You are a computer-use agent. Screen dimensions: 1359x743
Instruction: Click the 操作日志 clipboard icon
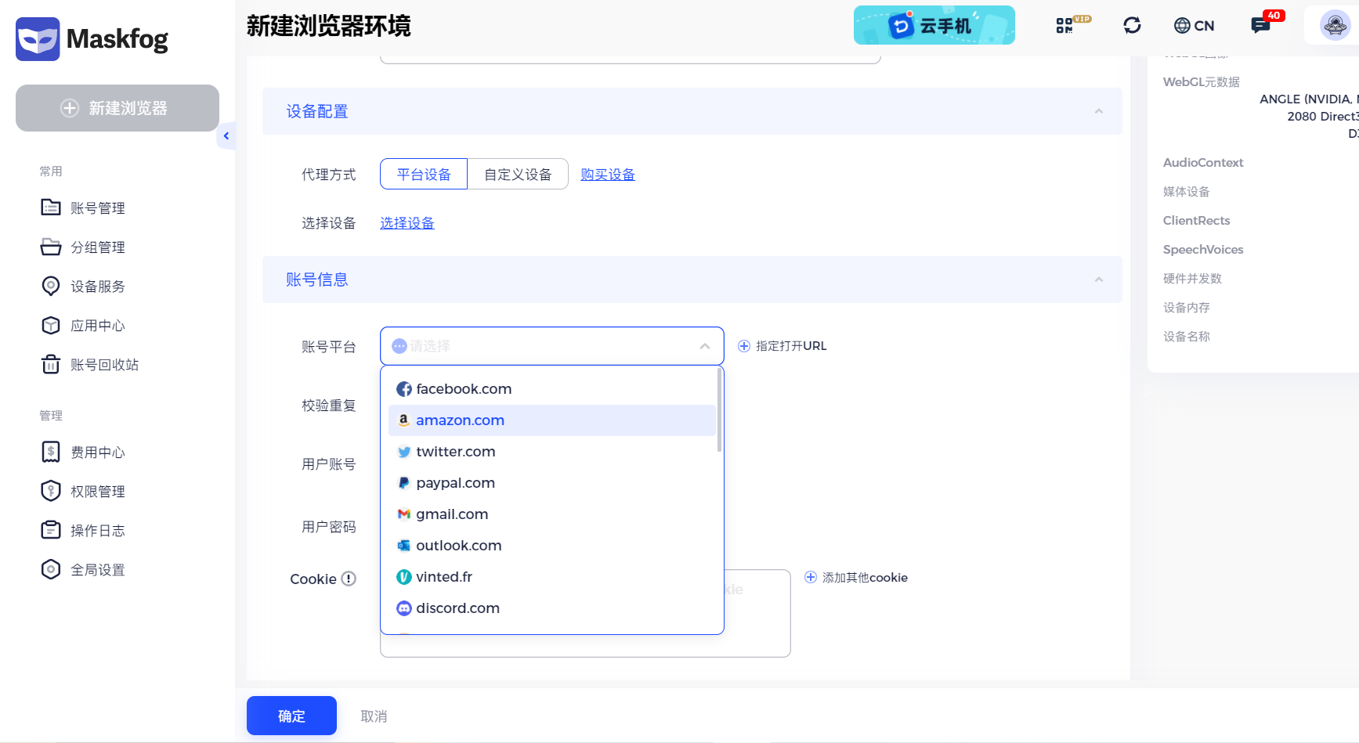pos(51,530)
